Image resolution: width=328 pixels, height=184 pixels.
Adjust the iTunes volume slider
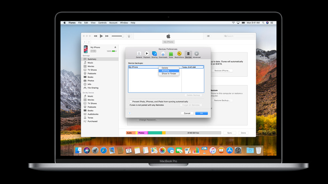pos(118,36)
